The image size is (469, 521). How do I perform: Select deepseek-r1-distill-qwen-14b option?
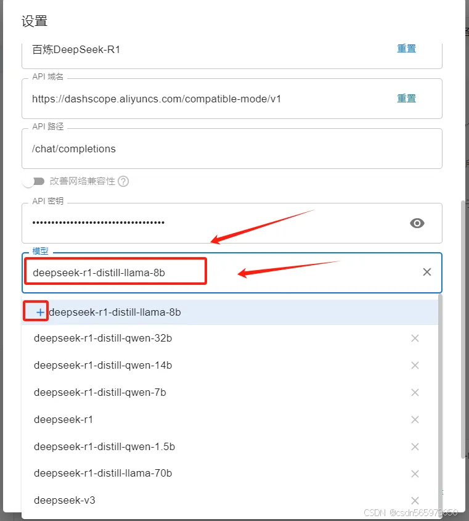[230, 366]
